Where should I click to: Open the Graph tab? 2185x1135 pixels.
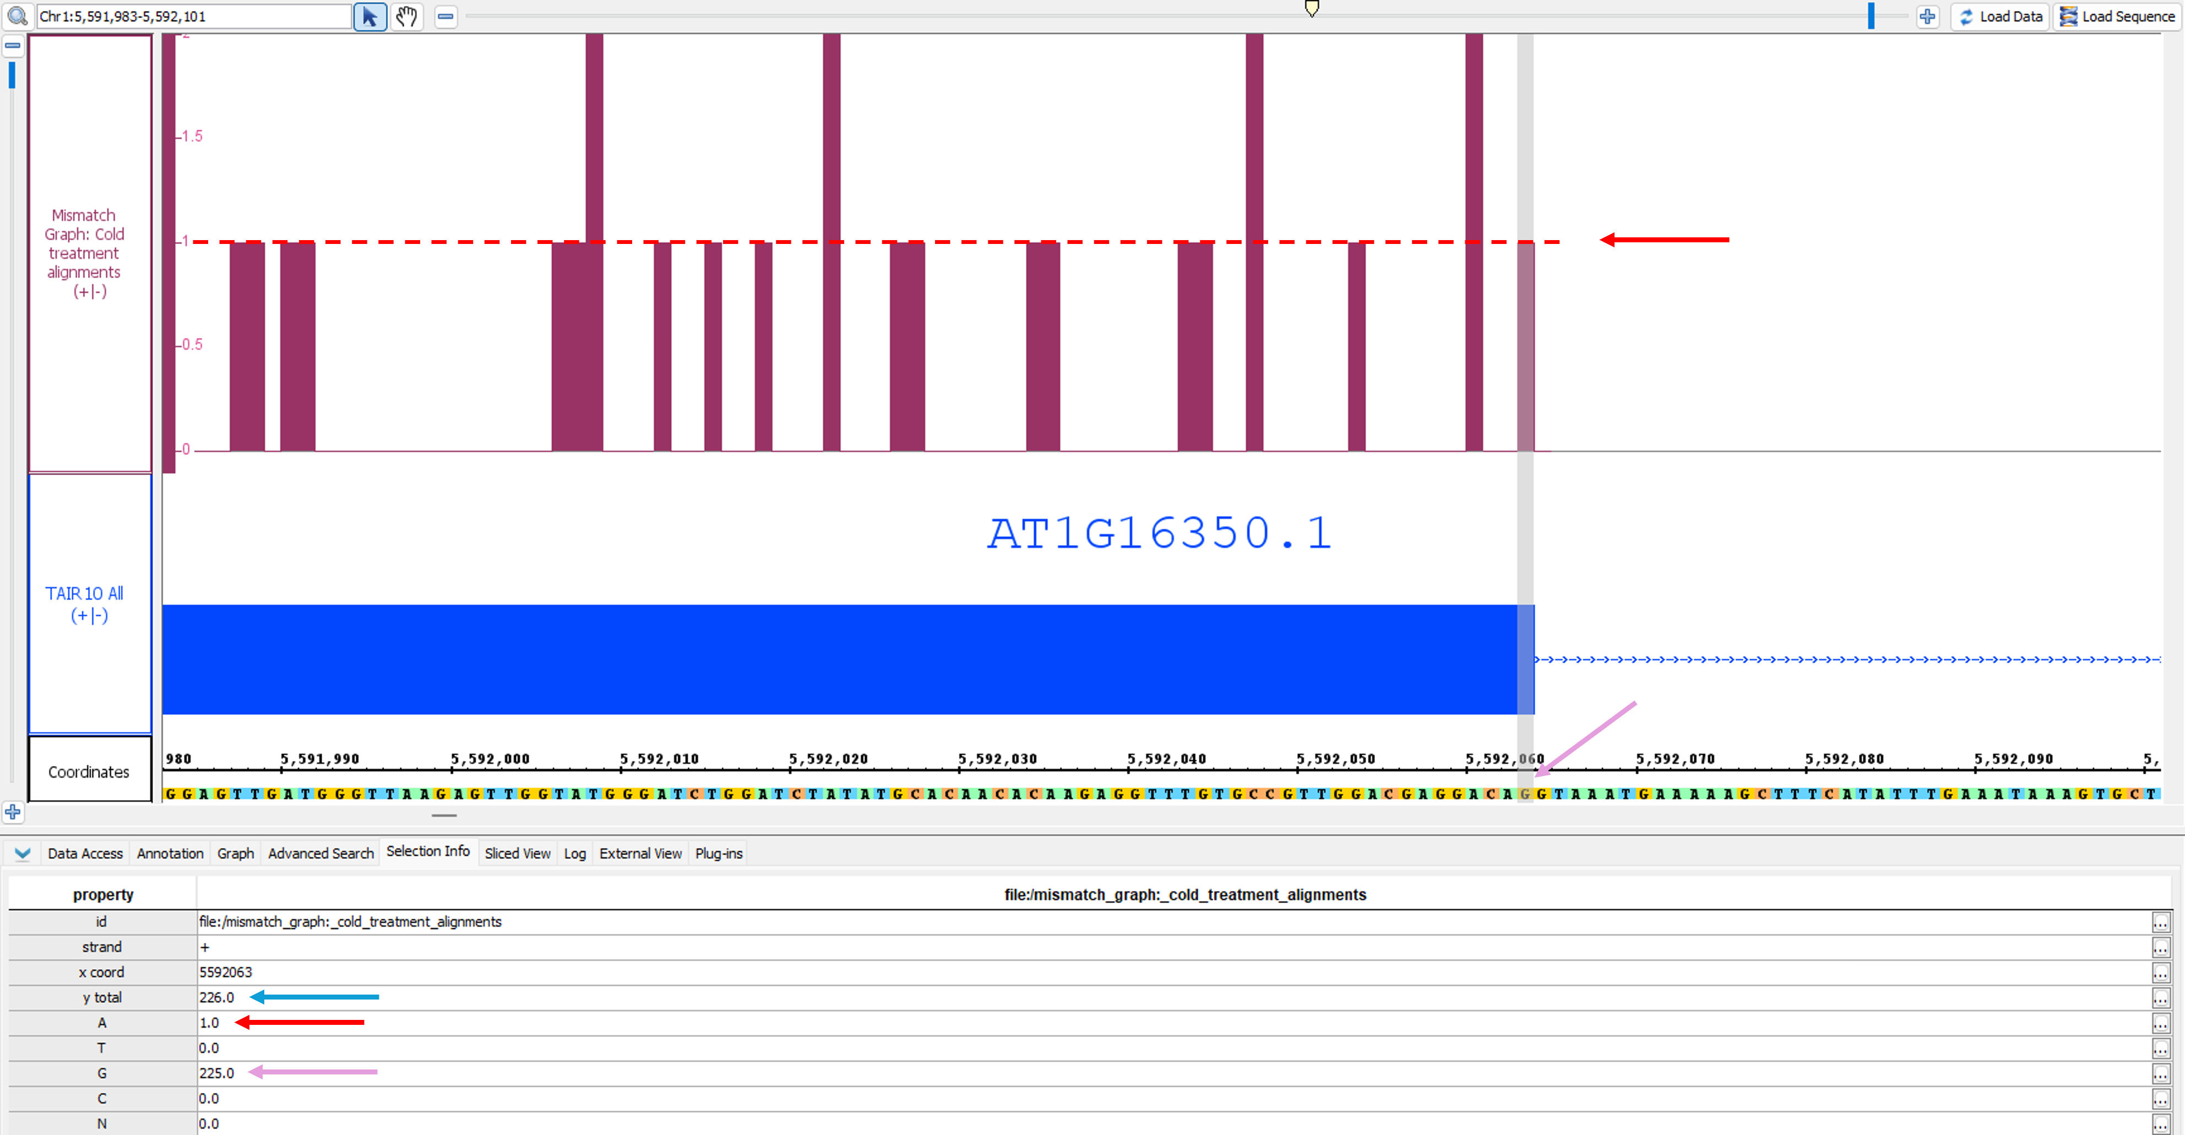(235, 854)
